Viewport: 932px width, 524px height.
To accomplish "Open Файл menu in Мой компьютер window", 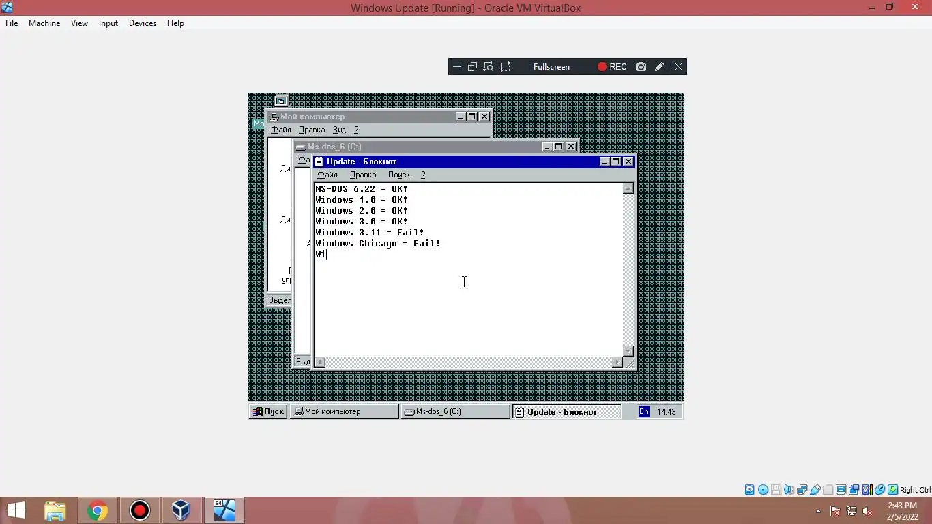I will click(281, 130).
